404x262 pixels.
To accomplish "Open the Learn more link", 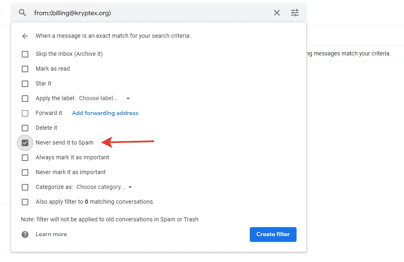I will (51, 234).
